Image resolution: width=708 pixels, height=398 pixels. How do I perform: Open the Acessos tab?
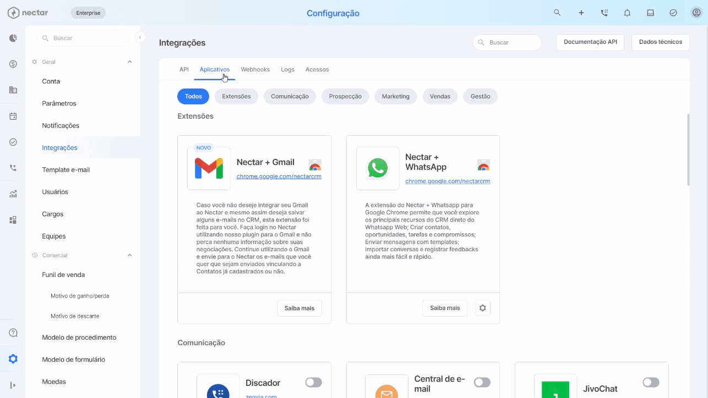pos(317,69)
